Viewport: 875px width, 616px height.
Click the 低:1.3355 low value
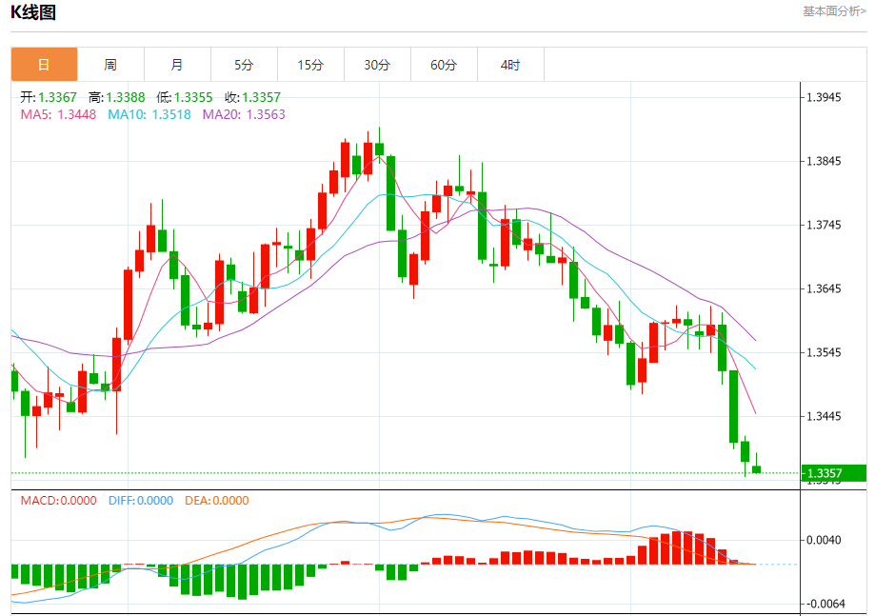[x=185, y=97]
